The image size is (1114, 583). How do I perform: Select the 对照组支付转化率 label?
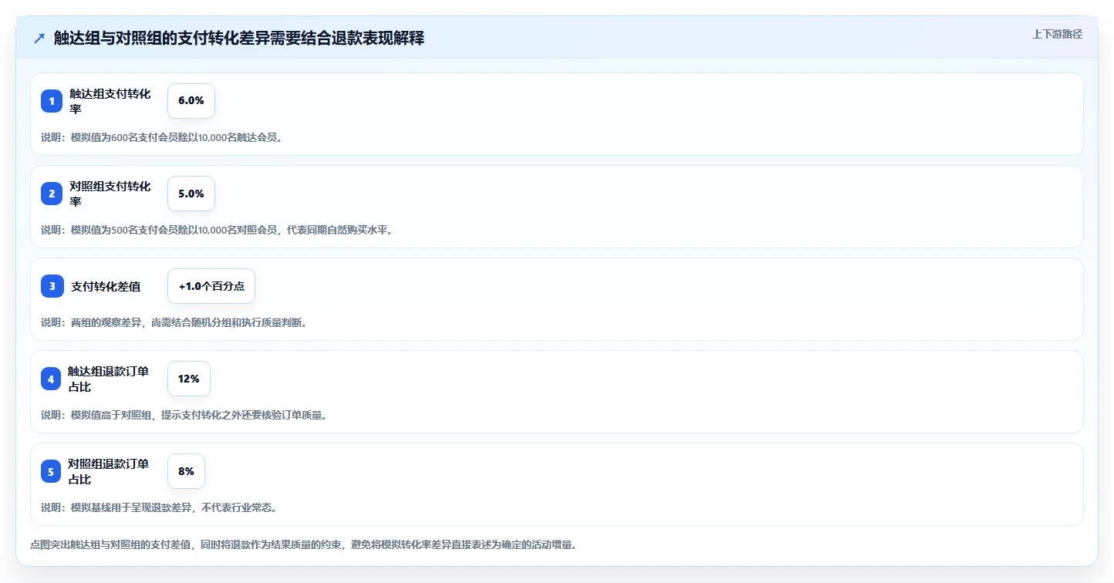[110, 194]
